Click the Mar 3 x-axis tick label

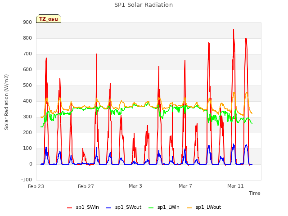point(135,186)
